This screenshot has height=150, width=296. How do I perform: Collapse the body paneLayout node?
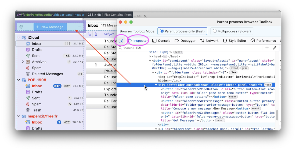coord(150,61)
